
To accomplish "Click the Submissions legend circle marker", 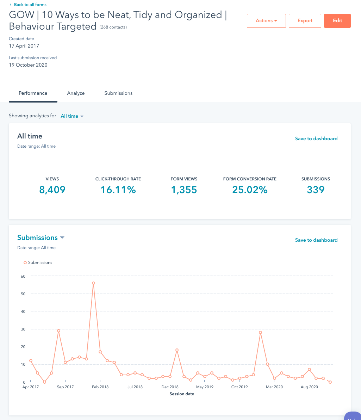I will click(x=25, y=262).
